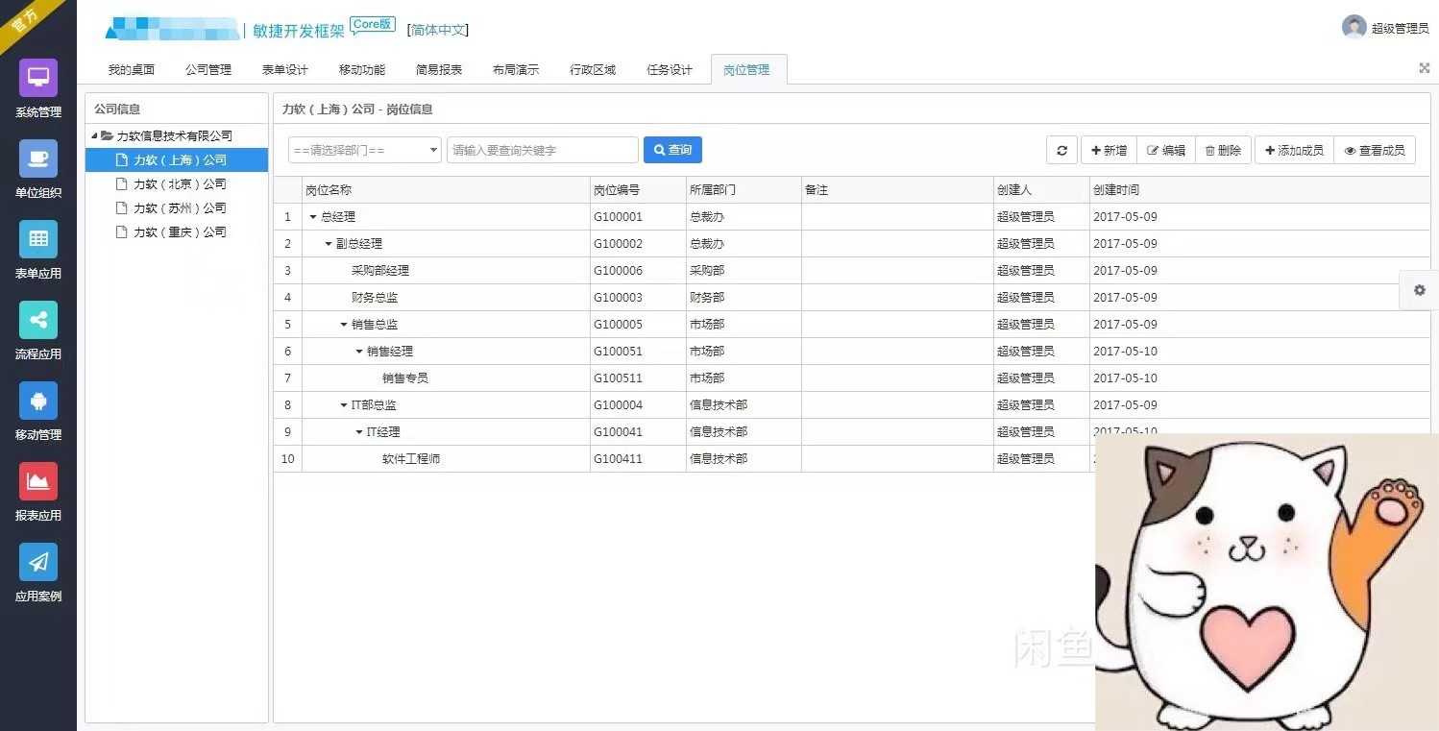Screen dimensions: 1439x731
Task: Switch to 我的桌面 tab
Action: (x=132, y=70)
